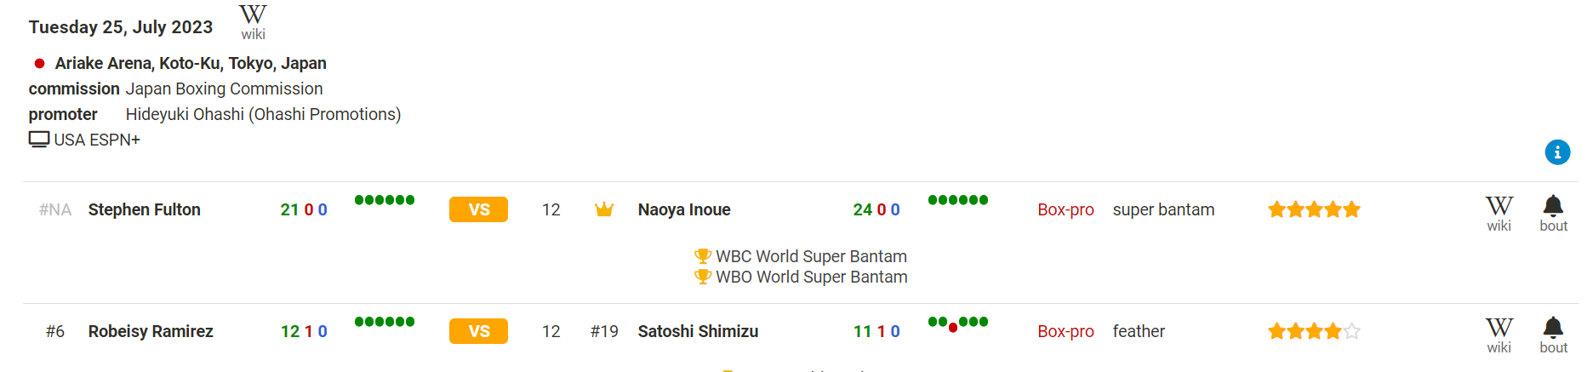Image resolution: width=1593 pixels, height=372 pixels.
Task: Click bell bout alert for Ramirez vs Shimizu
Action: coord(1553,335)
